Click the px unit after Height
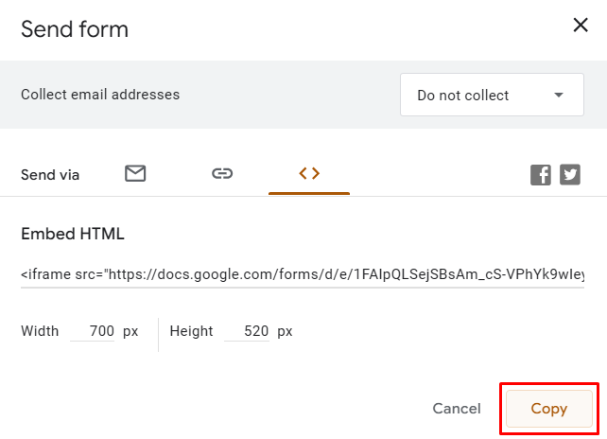 click(x=285, y=331)
